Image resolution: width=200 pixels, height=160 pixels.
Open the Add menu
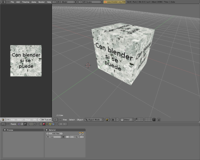tap(18, 2)
